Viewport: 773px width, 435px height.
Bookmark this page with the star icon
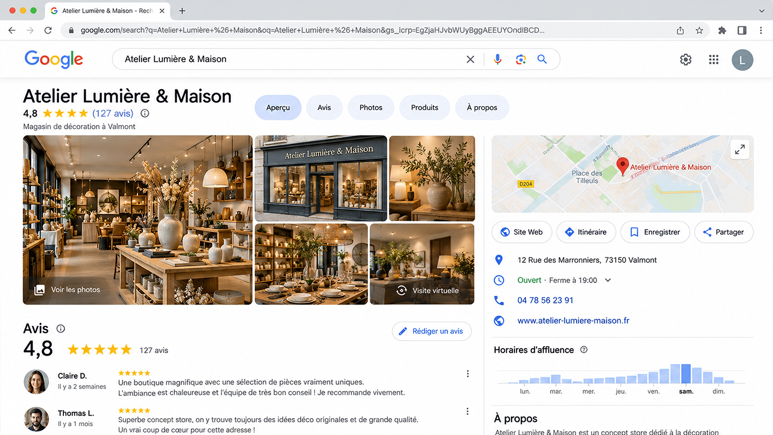point(699,30)
